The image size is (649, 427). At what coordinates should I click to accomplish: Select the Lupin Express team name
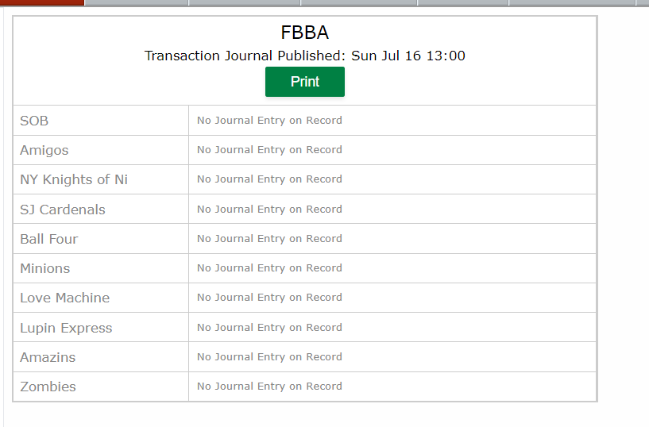click(x=66, y=328)
